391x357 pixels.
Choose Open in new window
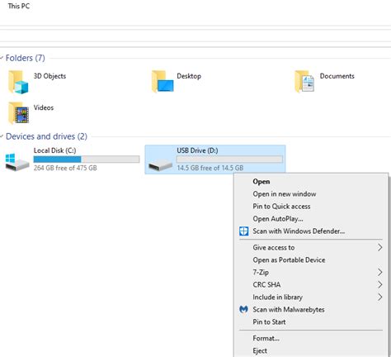coord(311,194)
